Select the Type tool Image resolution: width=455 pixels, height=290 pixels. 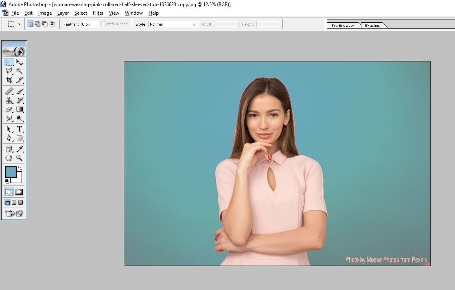[19, 129]
